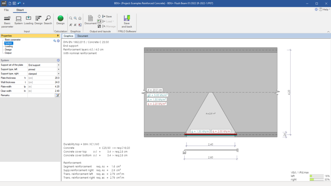Switch to the Document tab
This screenshot has width=331, height=186.
[82, 36]
